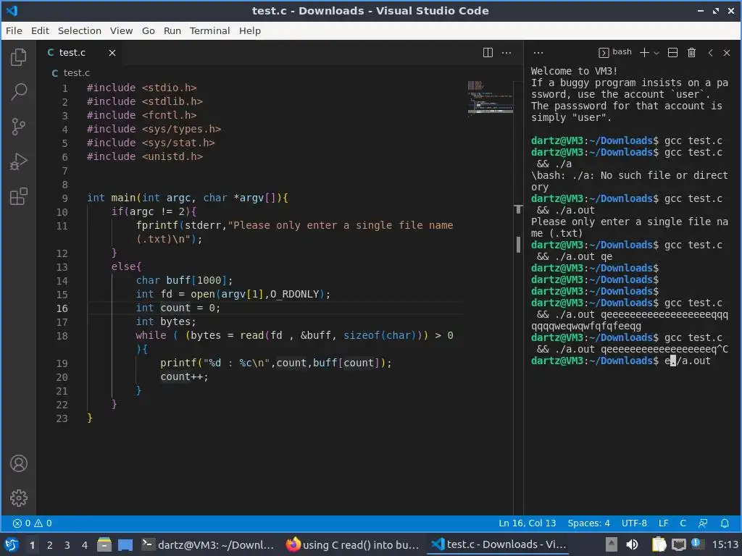Open the Search view in activity bar
The height and width of the screenshot is (556, 742).
18,92
